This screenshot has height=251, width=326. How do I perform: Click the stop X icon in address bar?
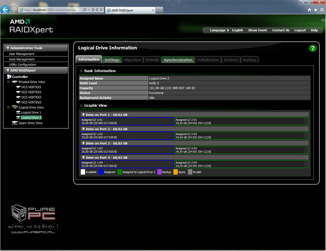point(101,10)
